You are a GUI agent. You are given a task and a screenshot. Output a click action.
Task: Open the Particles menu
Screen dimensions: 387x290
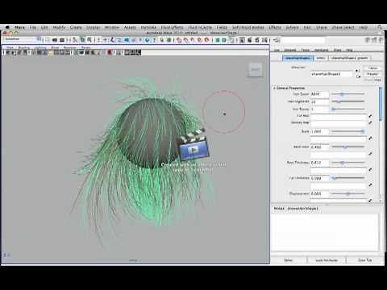[x=148, y=27]
